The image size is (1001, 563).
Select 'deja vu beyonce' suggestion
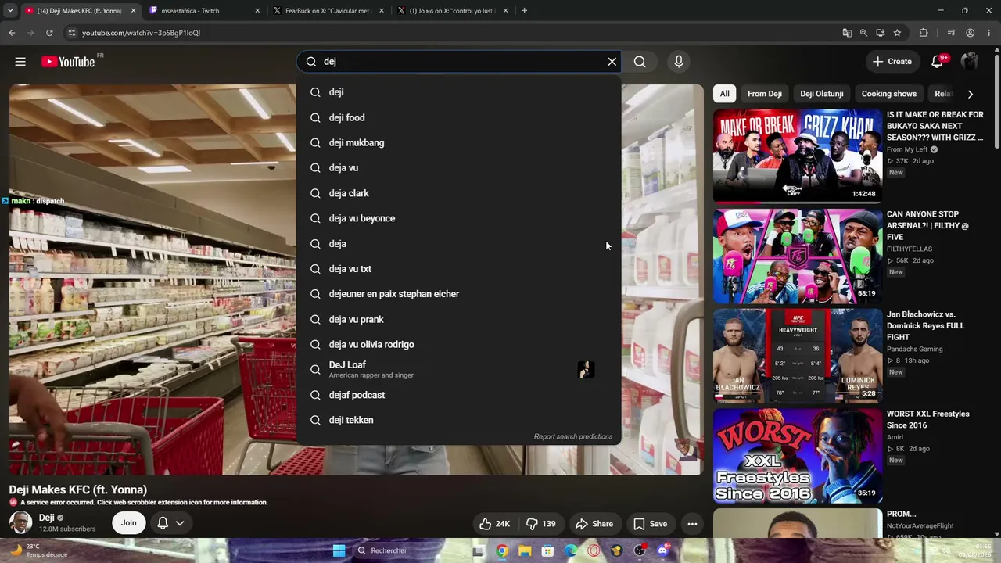click(x=459, y=218)
